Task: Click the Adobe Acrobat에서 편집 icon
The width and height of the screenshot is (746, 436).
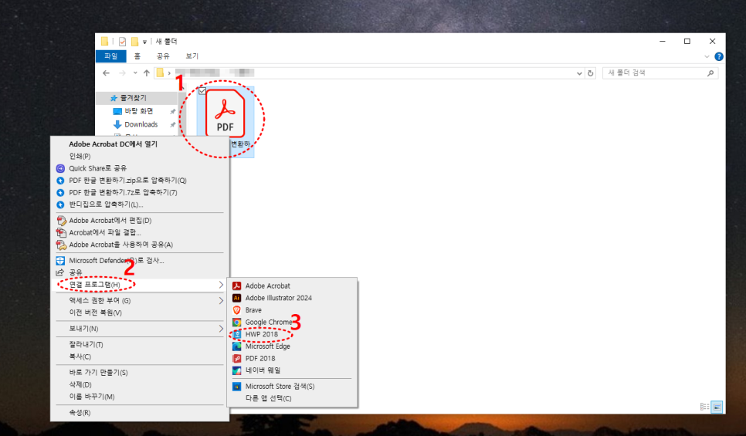Action: click(61, 221)
